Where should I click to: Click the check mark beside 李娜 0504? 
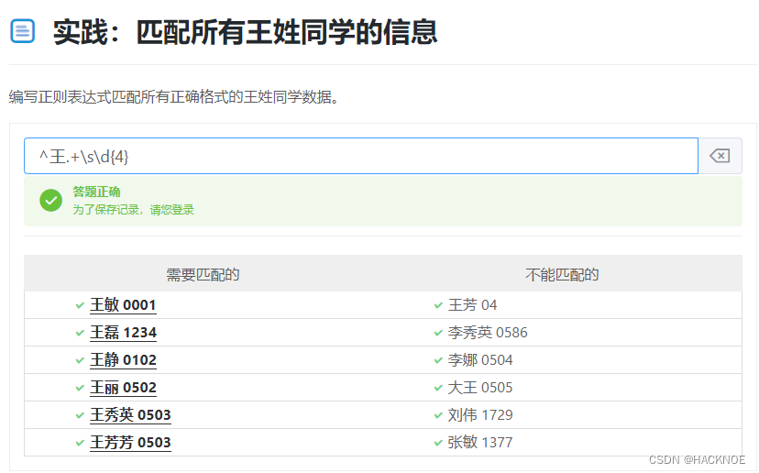click(438, 360)
